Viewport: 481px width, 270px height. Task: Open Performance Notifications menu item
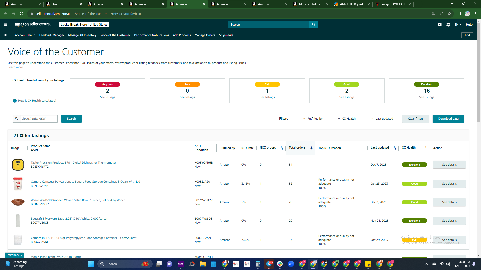point(152,35)
